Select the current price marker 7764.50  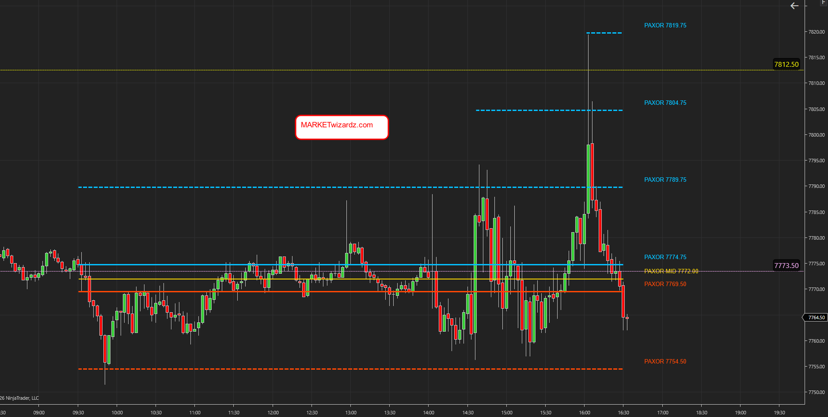[815, 318]
